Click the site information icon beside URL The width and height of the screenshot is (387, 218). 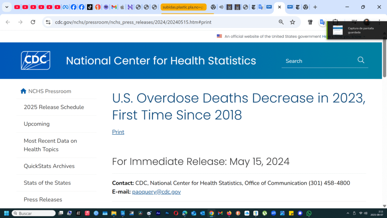pyautogui.click(x=48, y=22)
